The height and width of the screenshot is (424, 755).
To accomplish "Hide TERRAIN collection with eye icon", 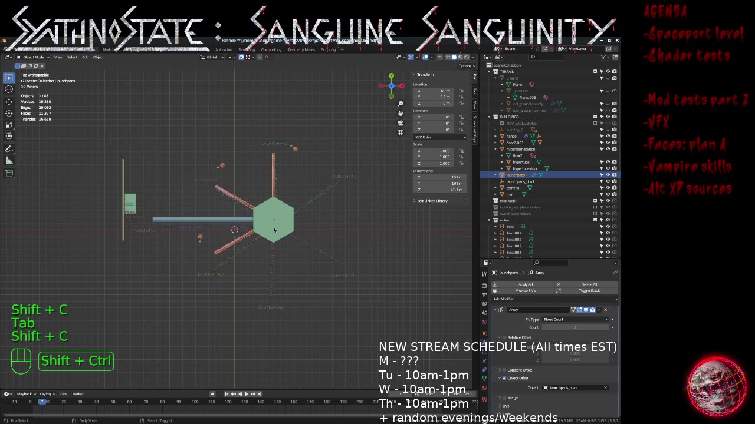I will pos(608,71).
